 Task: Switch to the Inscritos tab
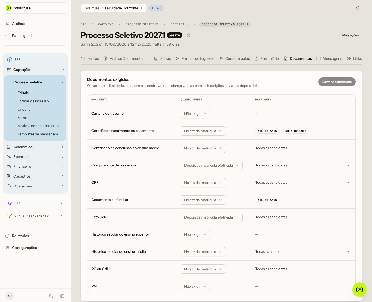pyautogui.click(x=90, y=58)
